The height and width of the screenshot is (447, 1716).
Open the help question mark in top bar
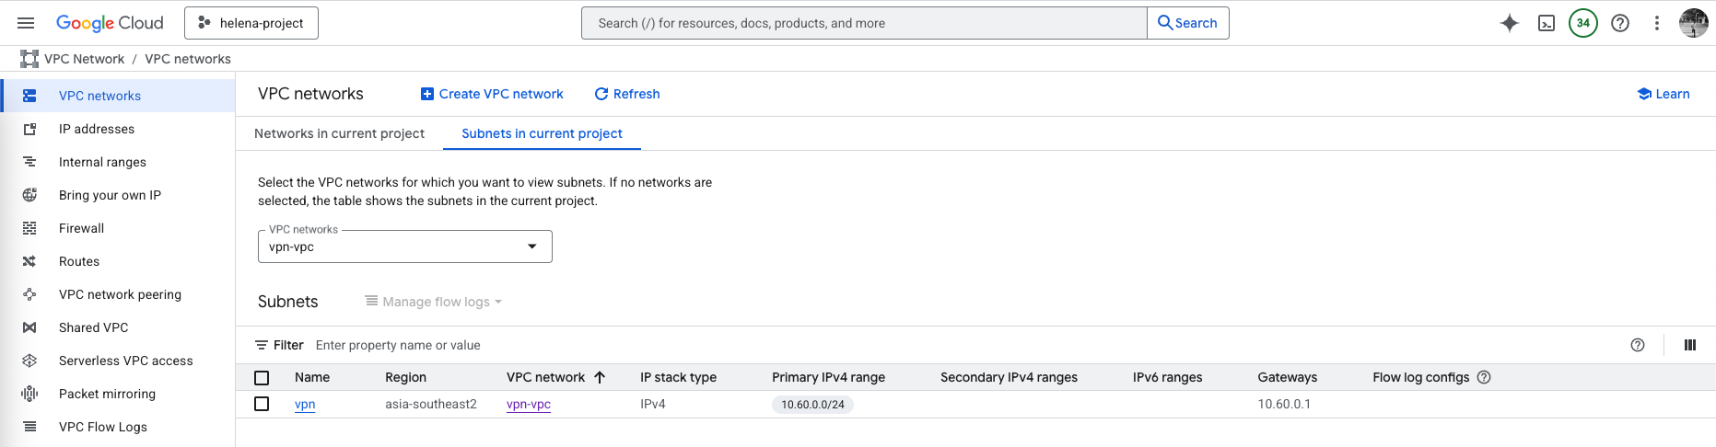point(1619,23)
